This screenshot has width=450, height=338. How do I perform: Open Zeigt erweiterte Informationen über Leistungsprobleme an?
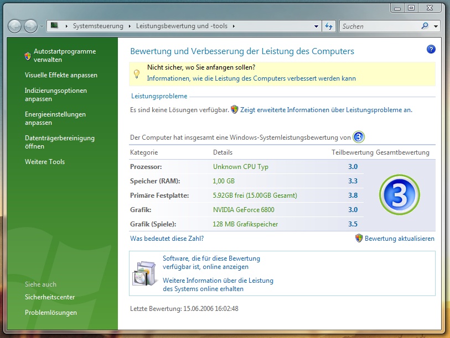tap(326, 110)
